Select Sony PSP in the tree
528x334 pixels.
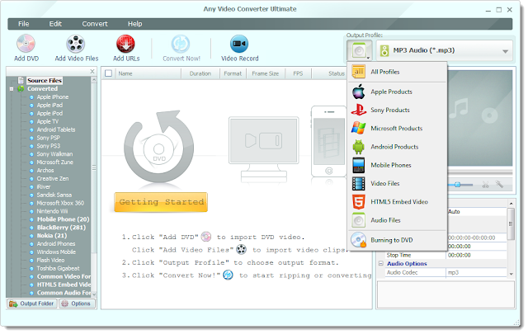[48, 138]
